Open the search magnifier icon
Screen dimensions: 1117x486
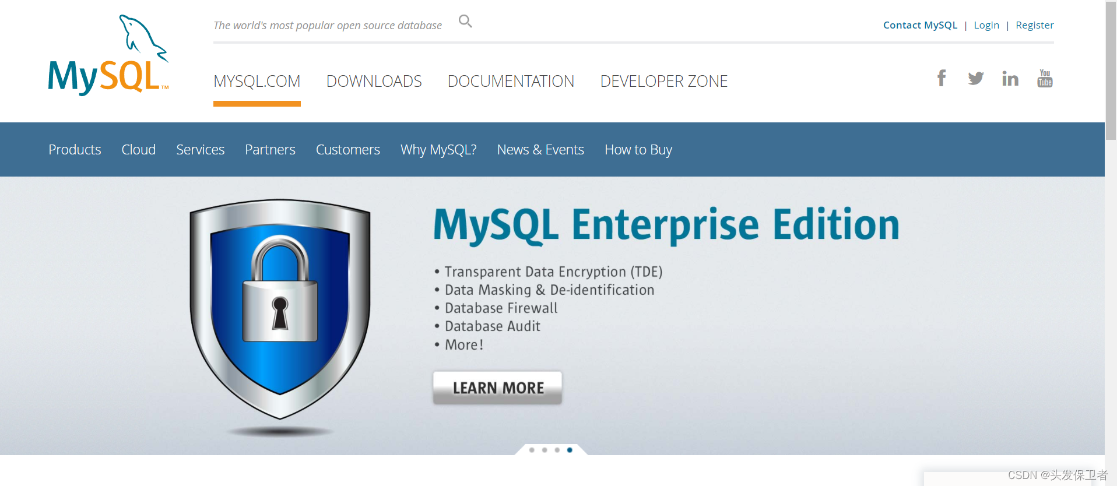[465, 22]
